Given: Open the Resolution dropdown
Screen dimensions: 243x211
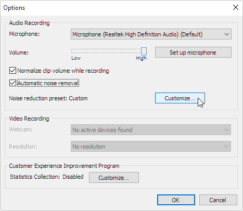Looking at the screenshot, I should coord(151,147).
